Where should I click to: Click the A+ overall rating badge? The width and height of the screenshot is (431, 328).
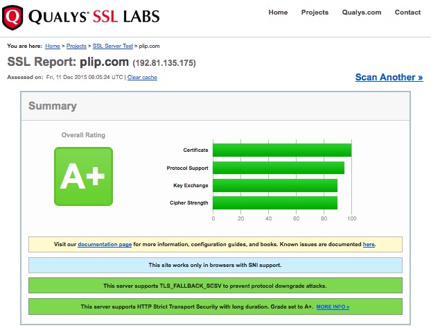(x=84, y=176)
